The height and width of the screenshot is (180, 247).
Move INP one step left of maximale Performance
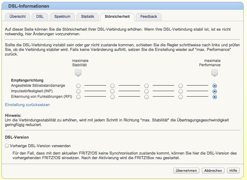click(180, 91)
